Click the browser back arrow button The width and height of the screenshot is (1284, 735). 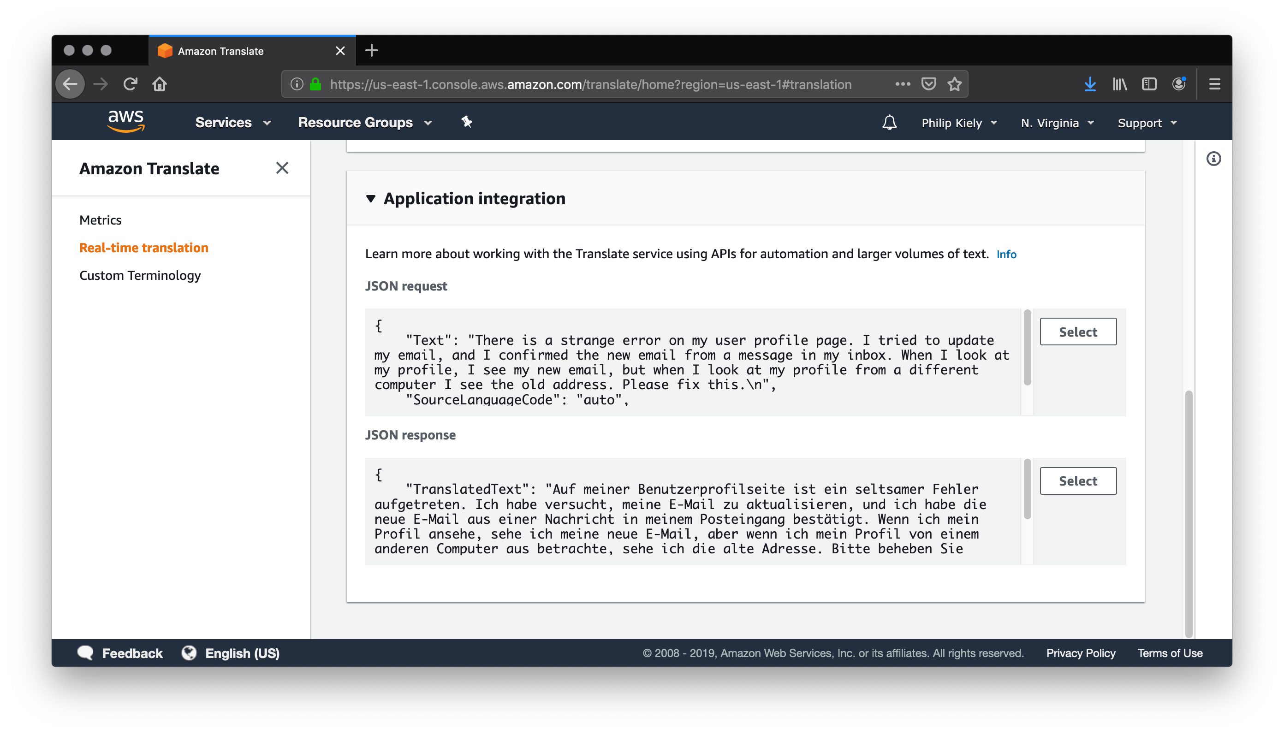[x=70, y=84]
